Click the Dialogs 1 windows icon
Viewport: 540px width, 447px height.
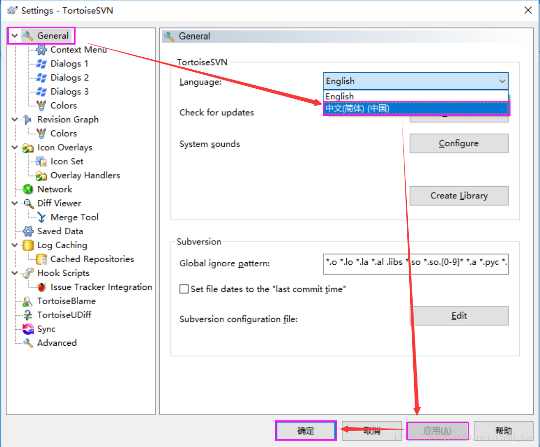pos(41,64)
